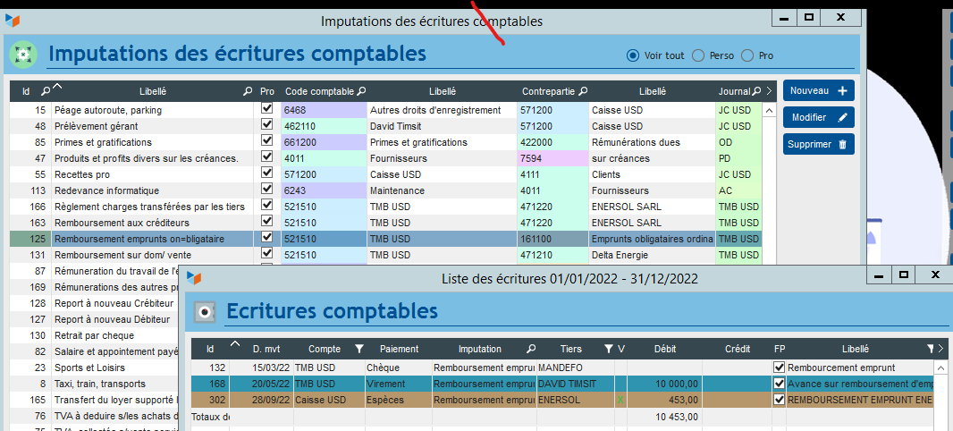Search by Code comptable column magnifier
Screen dimensions: 953x431
[362, 91]
